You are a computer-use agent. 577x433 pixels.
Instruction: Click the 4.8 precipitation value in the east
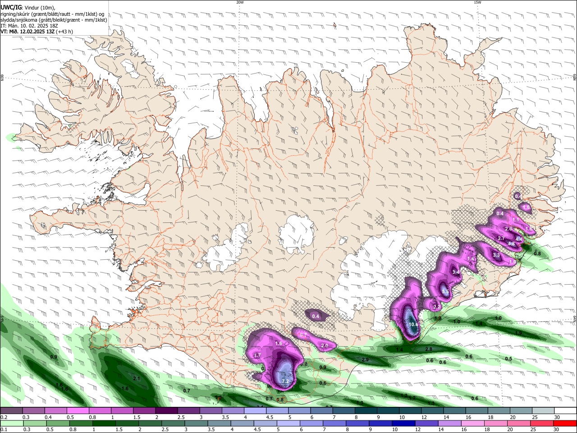511,244
